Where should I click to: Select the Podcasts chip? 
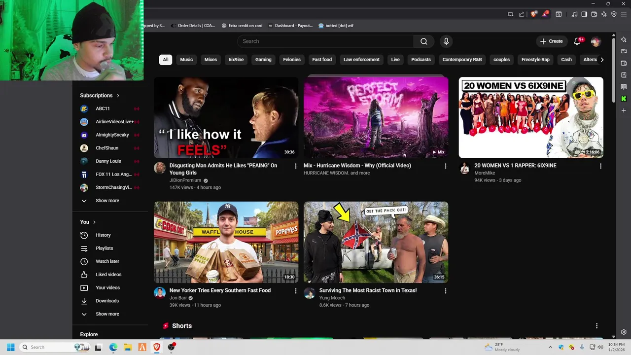pos(421,60)
